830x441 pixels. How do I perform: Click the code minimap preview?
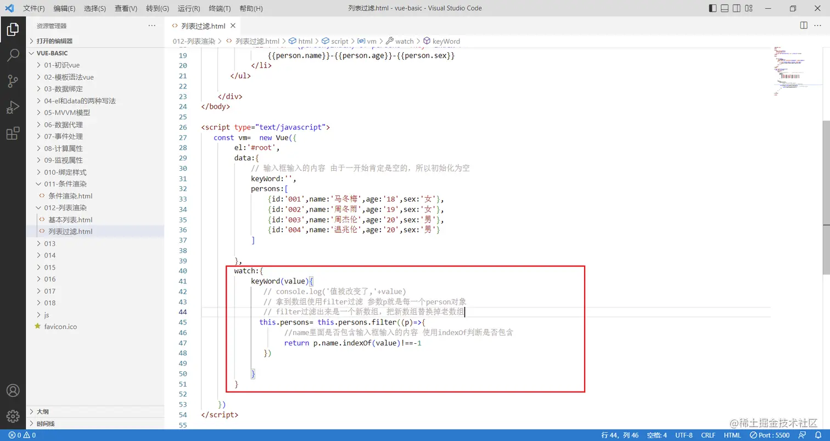(796, 71)
